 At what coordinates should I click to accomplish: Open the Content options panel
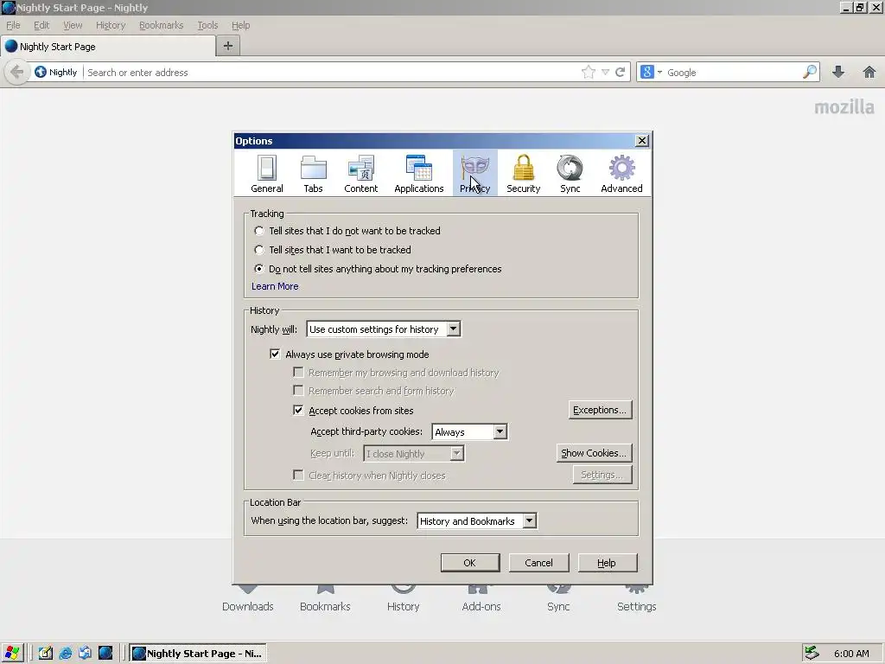pyautogui.click(x=361, y=174)
